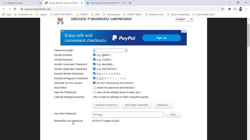
Task: Click the MMIT NEO bookmark folder
Action: tap(62, 14)
